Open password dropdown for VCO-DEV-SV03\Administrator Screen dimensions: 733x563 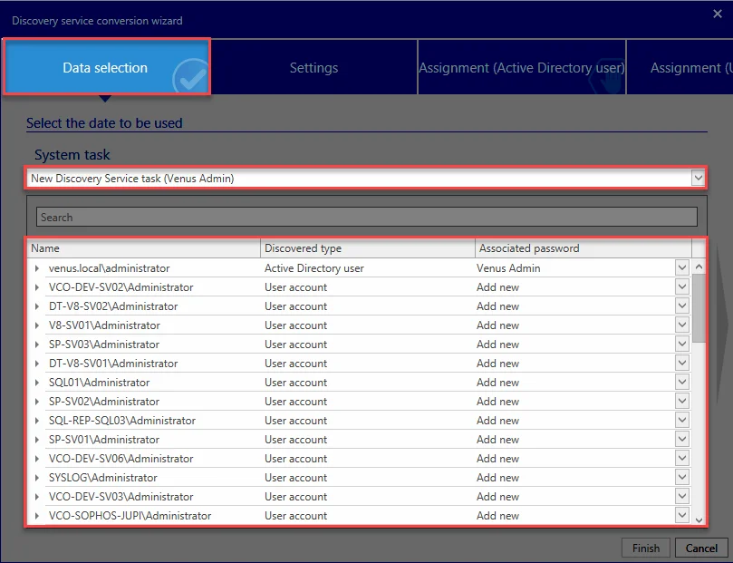[x=682, y=496]
